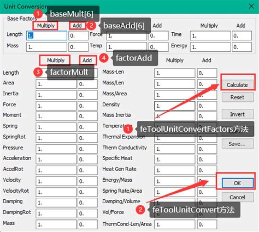259x232 pixels.
Task: Cancel the Unit Conversion dialog
Action: click(x=237, y=197)
